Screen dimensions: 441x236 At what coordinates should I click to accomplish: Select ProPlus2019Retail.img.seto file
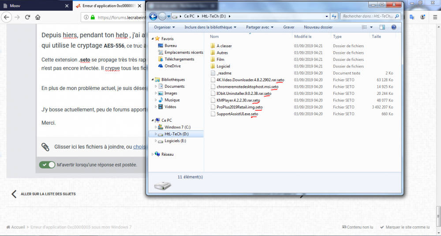click(x=239, y=107)
